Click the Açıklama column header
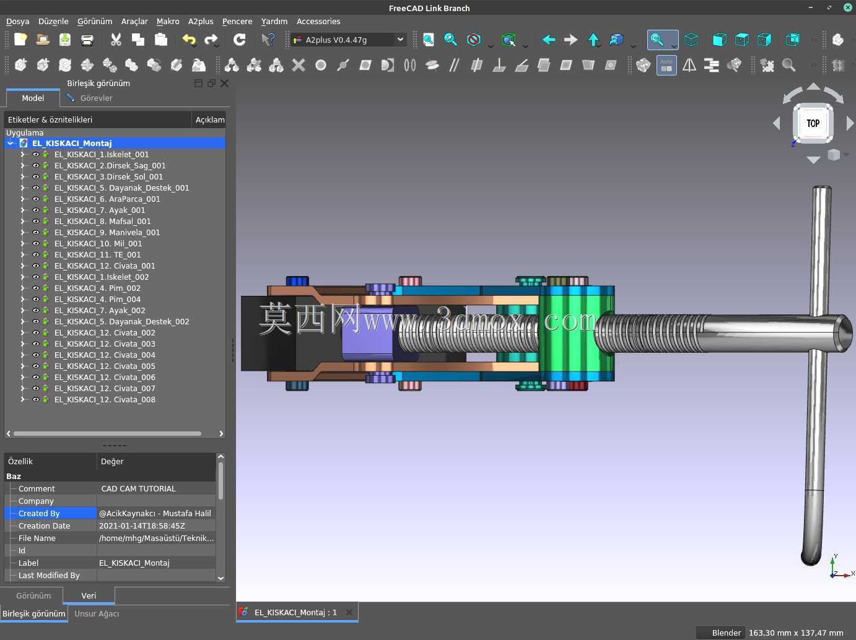Image resolution: width=856 pixels, height=640 pixels. (209, 120)
